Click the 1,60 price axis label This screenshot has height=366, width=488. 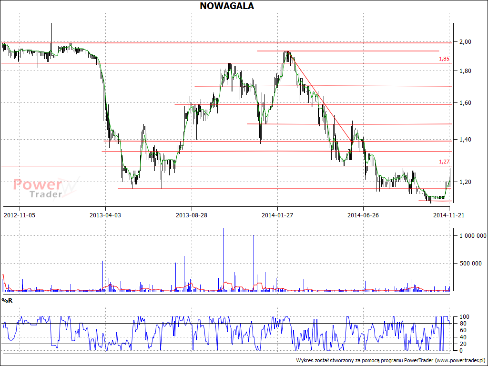[x=465, y=103]
